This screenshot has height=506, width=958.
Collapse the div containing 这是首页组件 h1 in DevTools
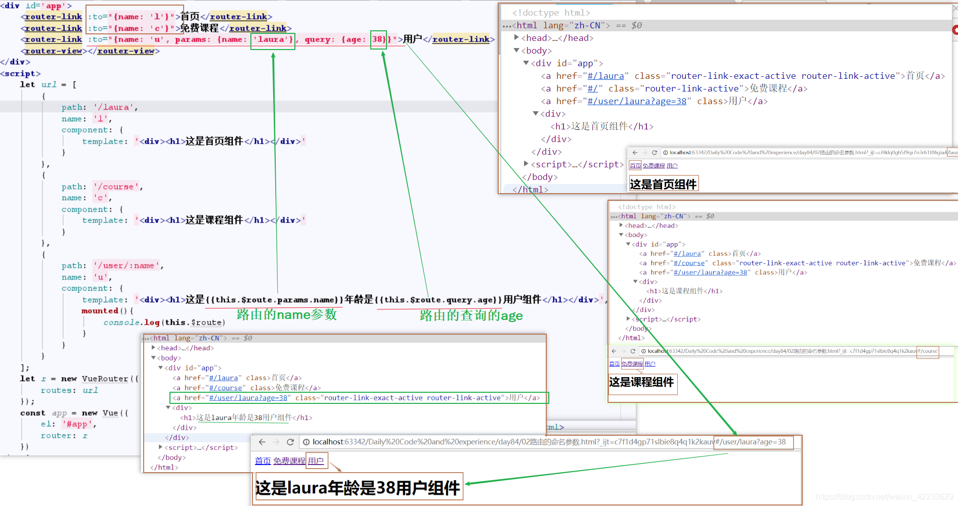click(536, 113)
